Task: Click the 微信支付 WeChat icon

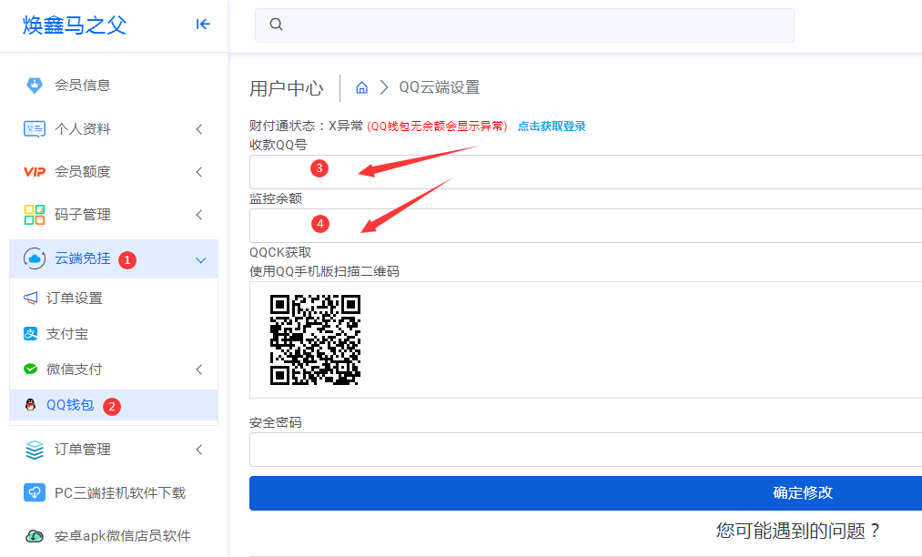Action: point(31,370)
